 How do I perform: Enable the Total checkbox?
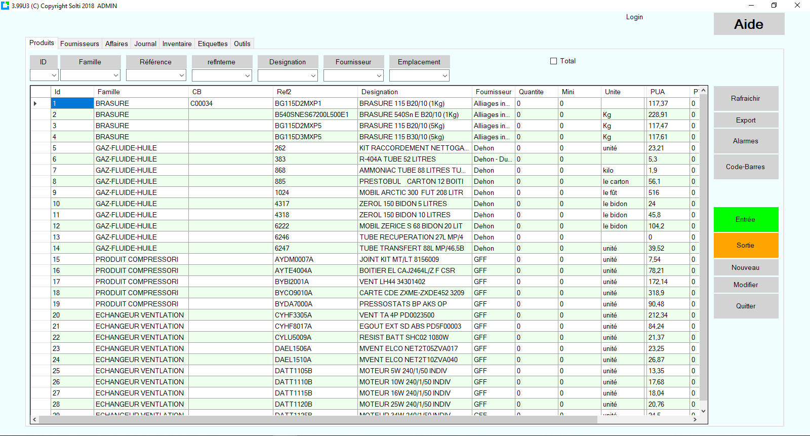[553, 61]
